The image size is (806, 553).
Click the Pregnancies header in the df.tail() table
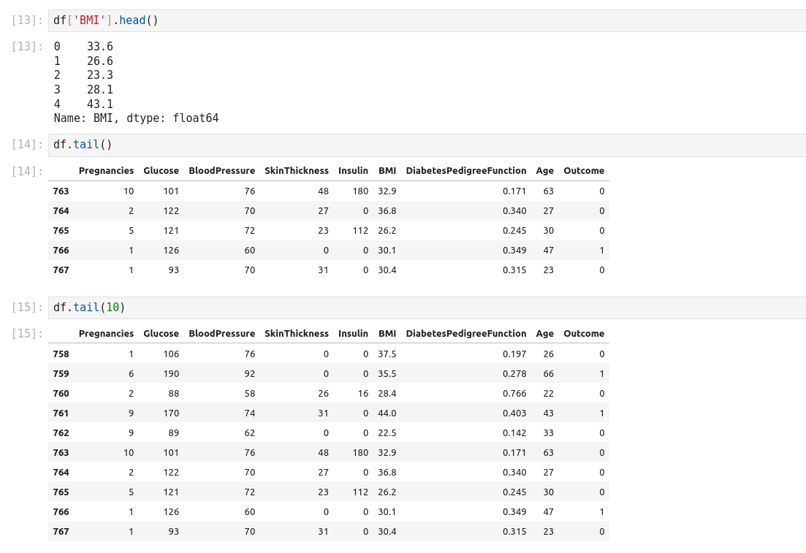[106, 171]
